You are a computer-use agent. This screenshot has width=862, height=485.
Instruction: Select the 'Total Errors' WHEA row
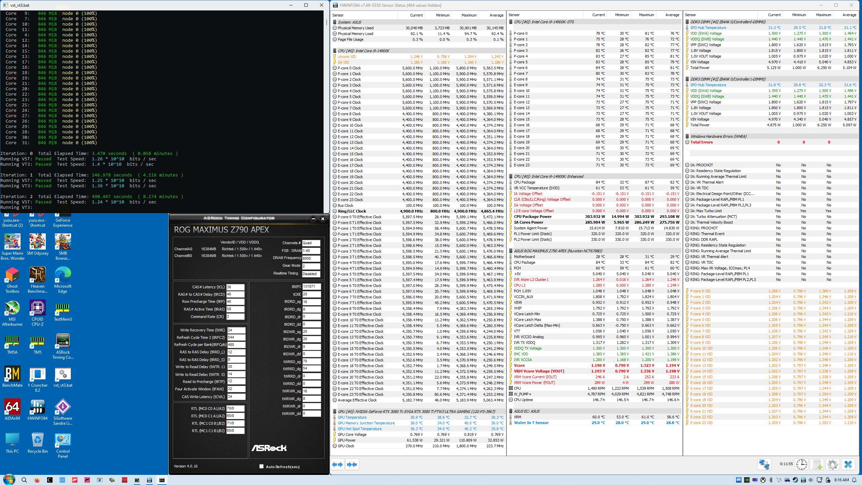pos(771,142)
